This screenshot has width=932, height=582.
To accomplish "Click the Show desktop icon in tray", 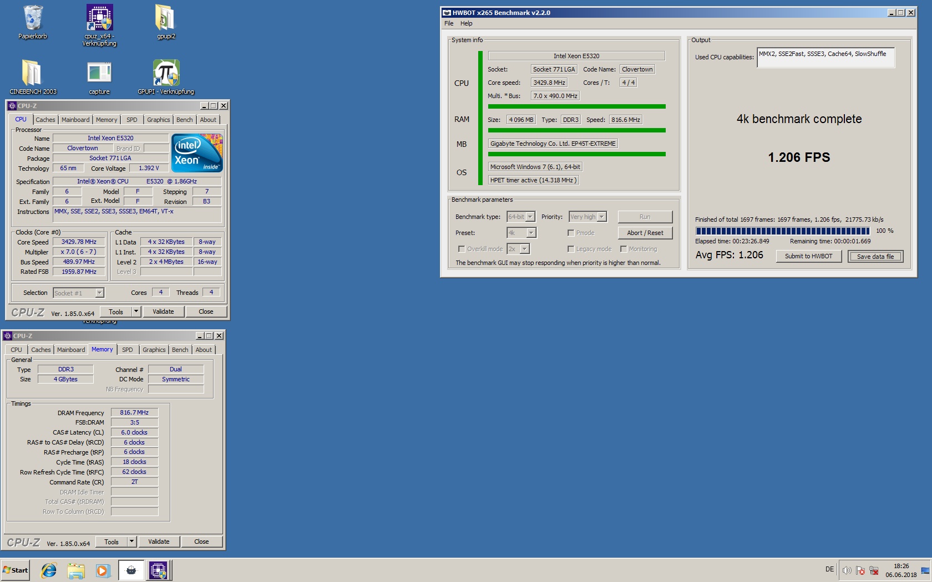I will click(x=925, y=570).
